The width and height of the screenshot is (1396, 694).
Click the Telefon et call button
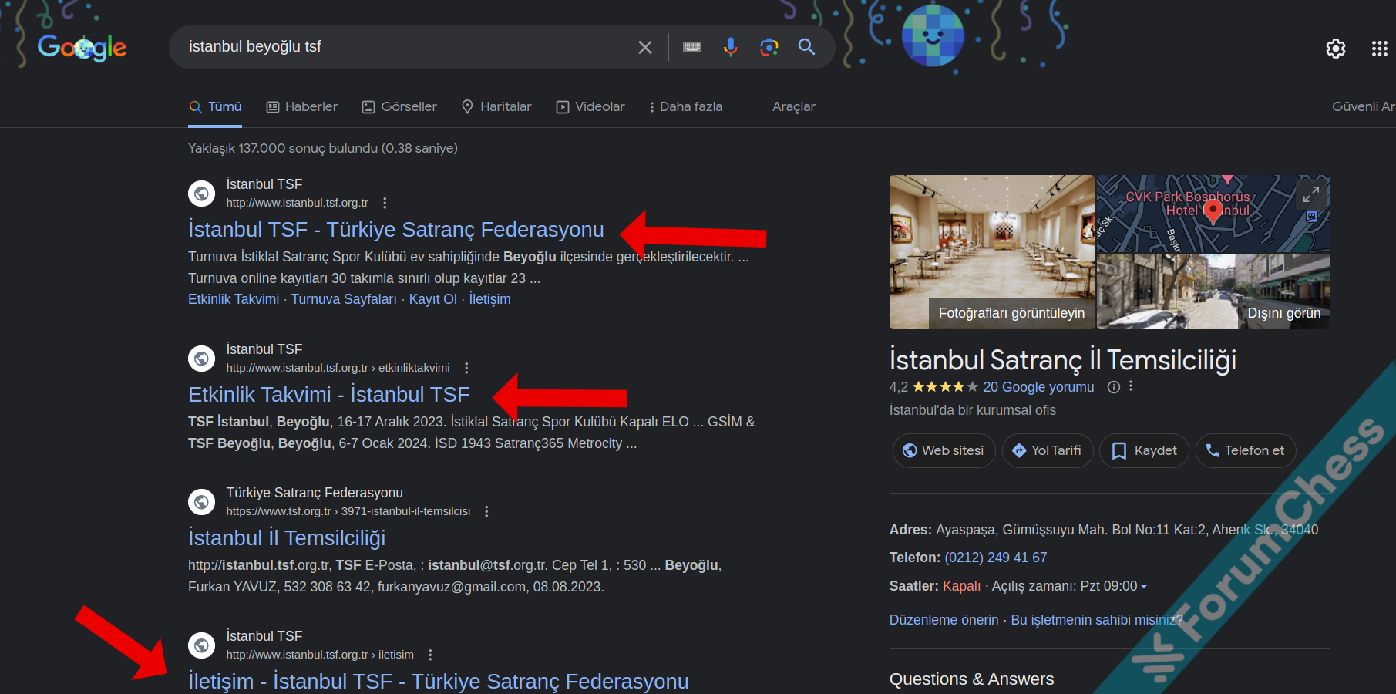pos(1245,450)
